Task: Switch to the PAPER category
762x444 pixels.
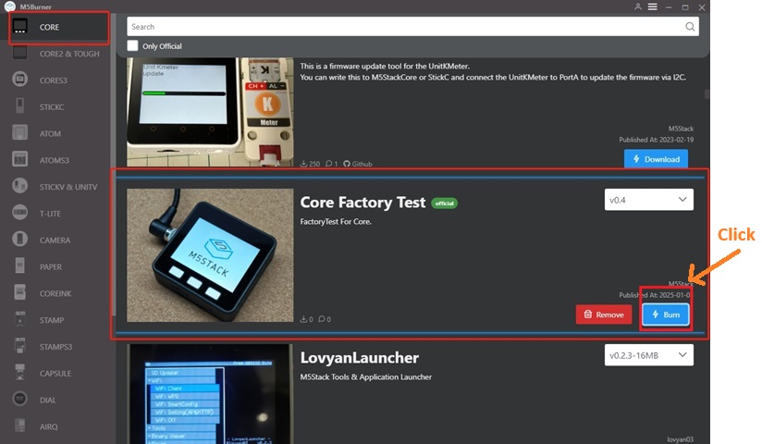Action: point(51,267)
